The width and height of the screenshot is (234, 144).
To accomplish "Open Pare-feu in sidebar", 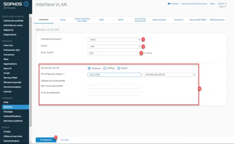I will pyautogui.click(x=8, y=45).
